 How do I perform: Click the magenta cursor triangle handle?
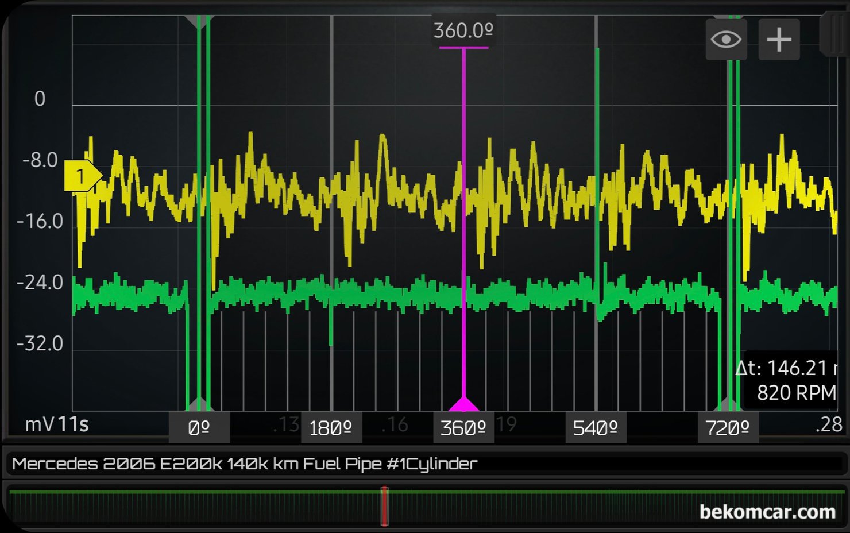[463, 404]
